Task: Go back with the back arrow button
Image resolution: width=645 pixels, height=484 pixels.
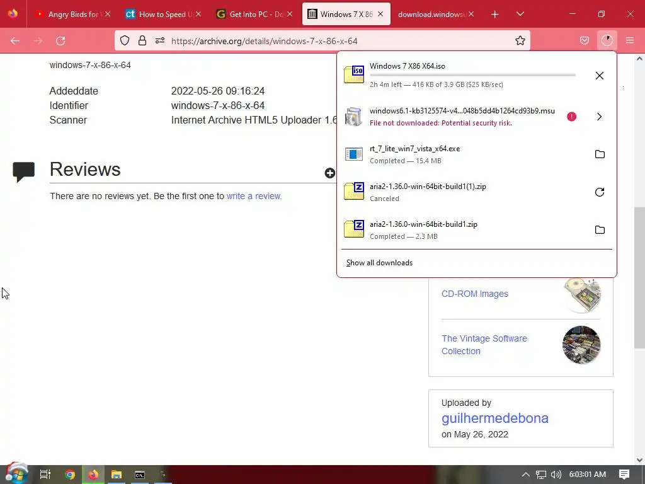Action: [15, 41]
